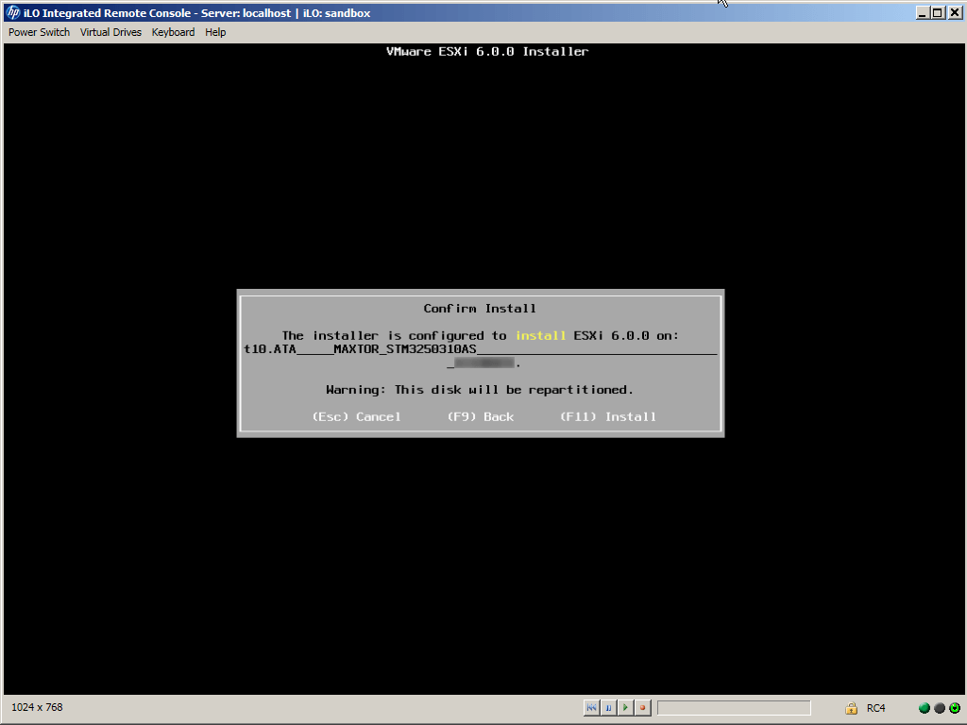Click the RC4 encryption label
This screenshot has height=725, width=967.
point(875,708)
